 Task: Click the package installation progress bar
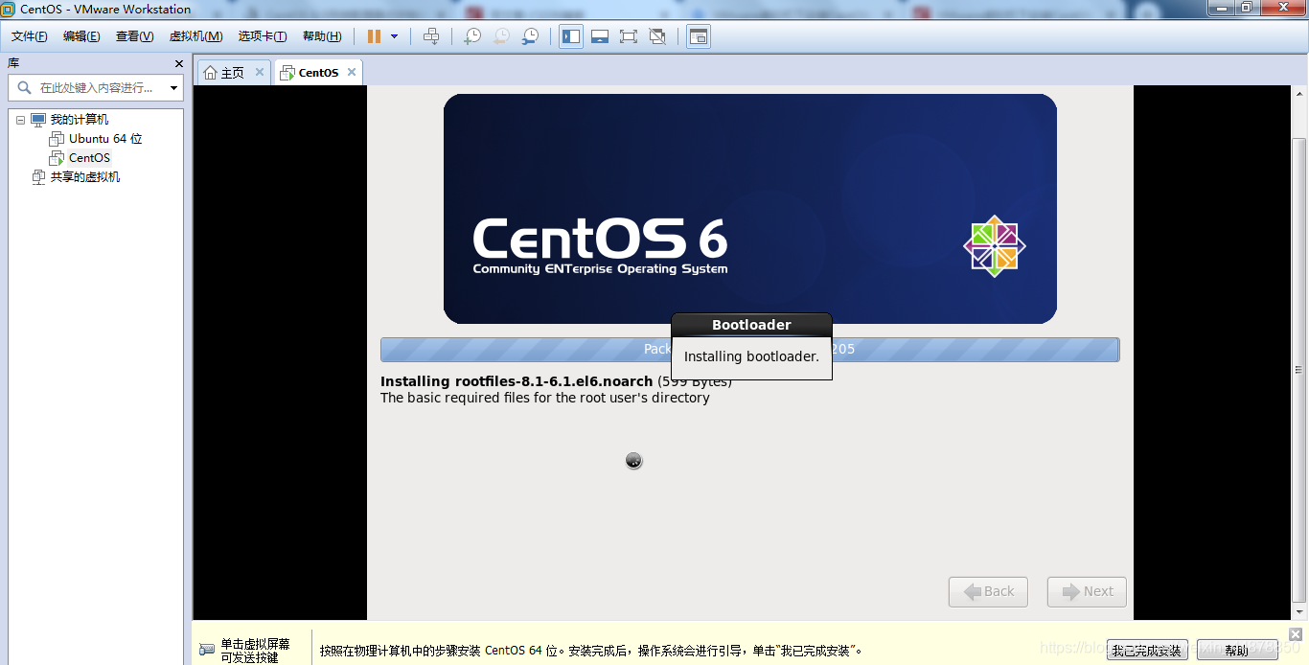pos(749,350)
